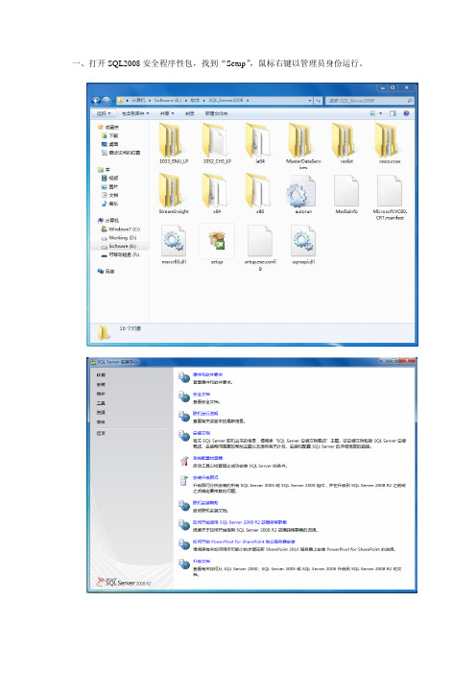Viewport: 476px width, 674px height.
Task: Open the 共享 (Share with) dropdown
Action: [167, 113]
